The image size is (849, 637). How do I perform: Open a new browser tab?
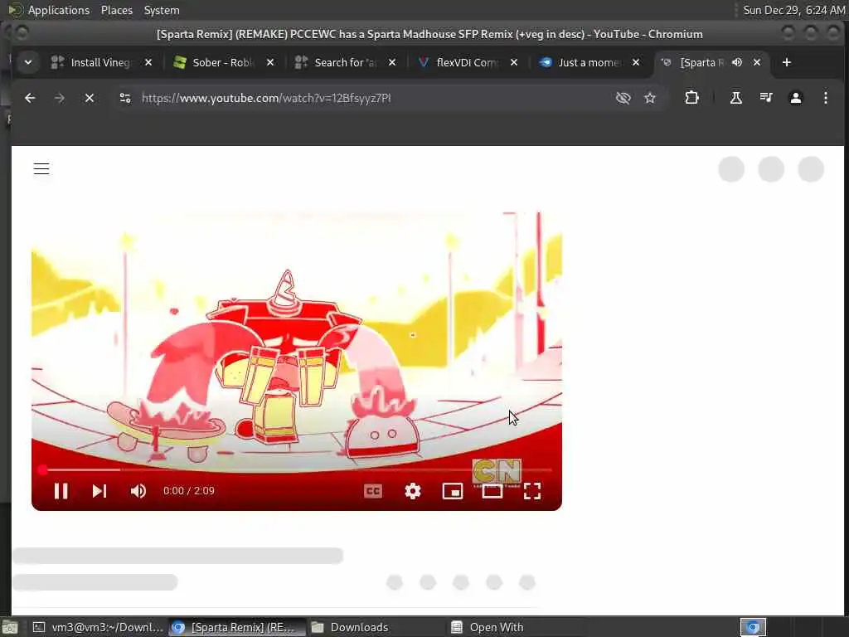tap(786, 62)
